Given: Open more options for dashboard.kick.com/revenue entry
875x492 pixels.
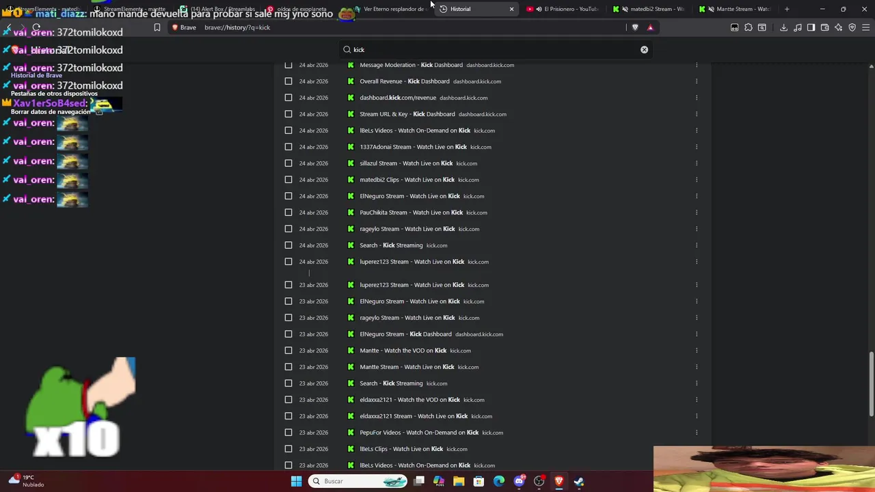Looking at the screenshot, I should tap(696, 98).
